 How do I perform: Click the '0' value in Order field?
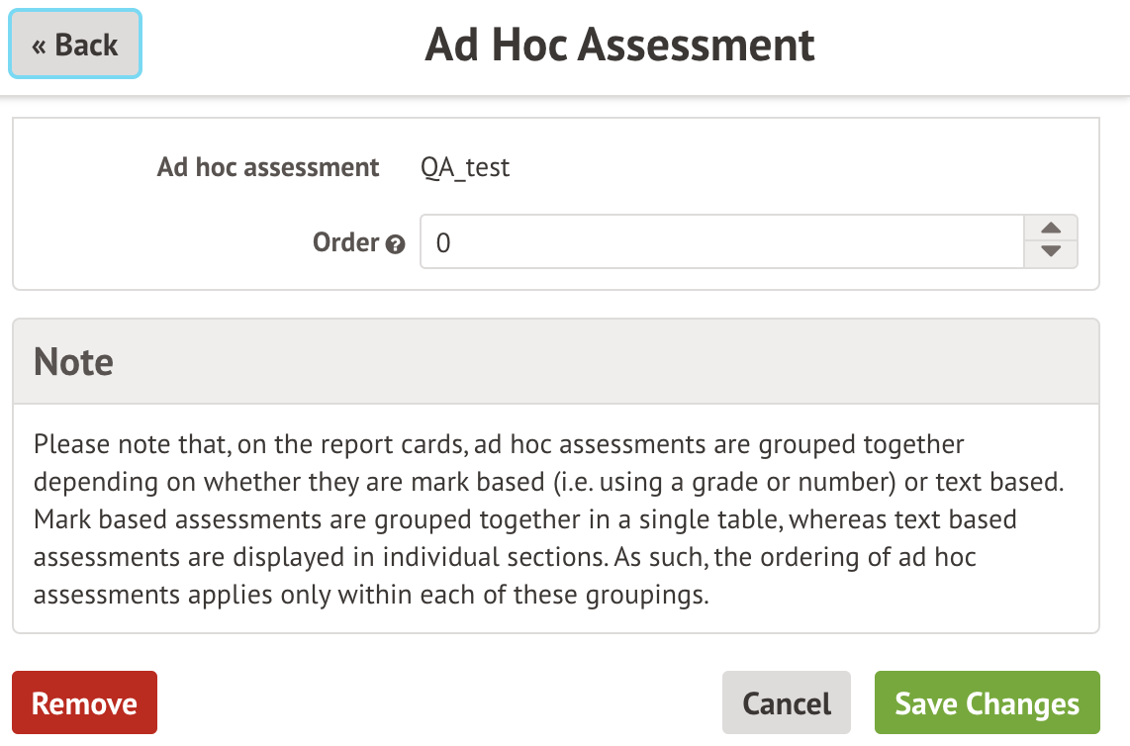click(443, 243)
